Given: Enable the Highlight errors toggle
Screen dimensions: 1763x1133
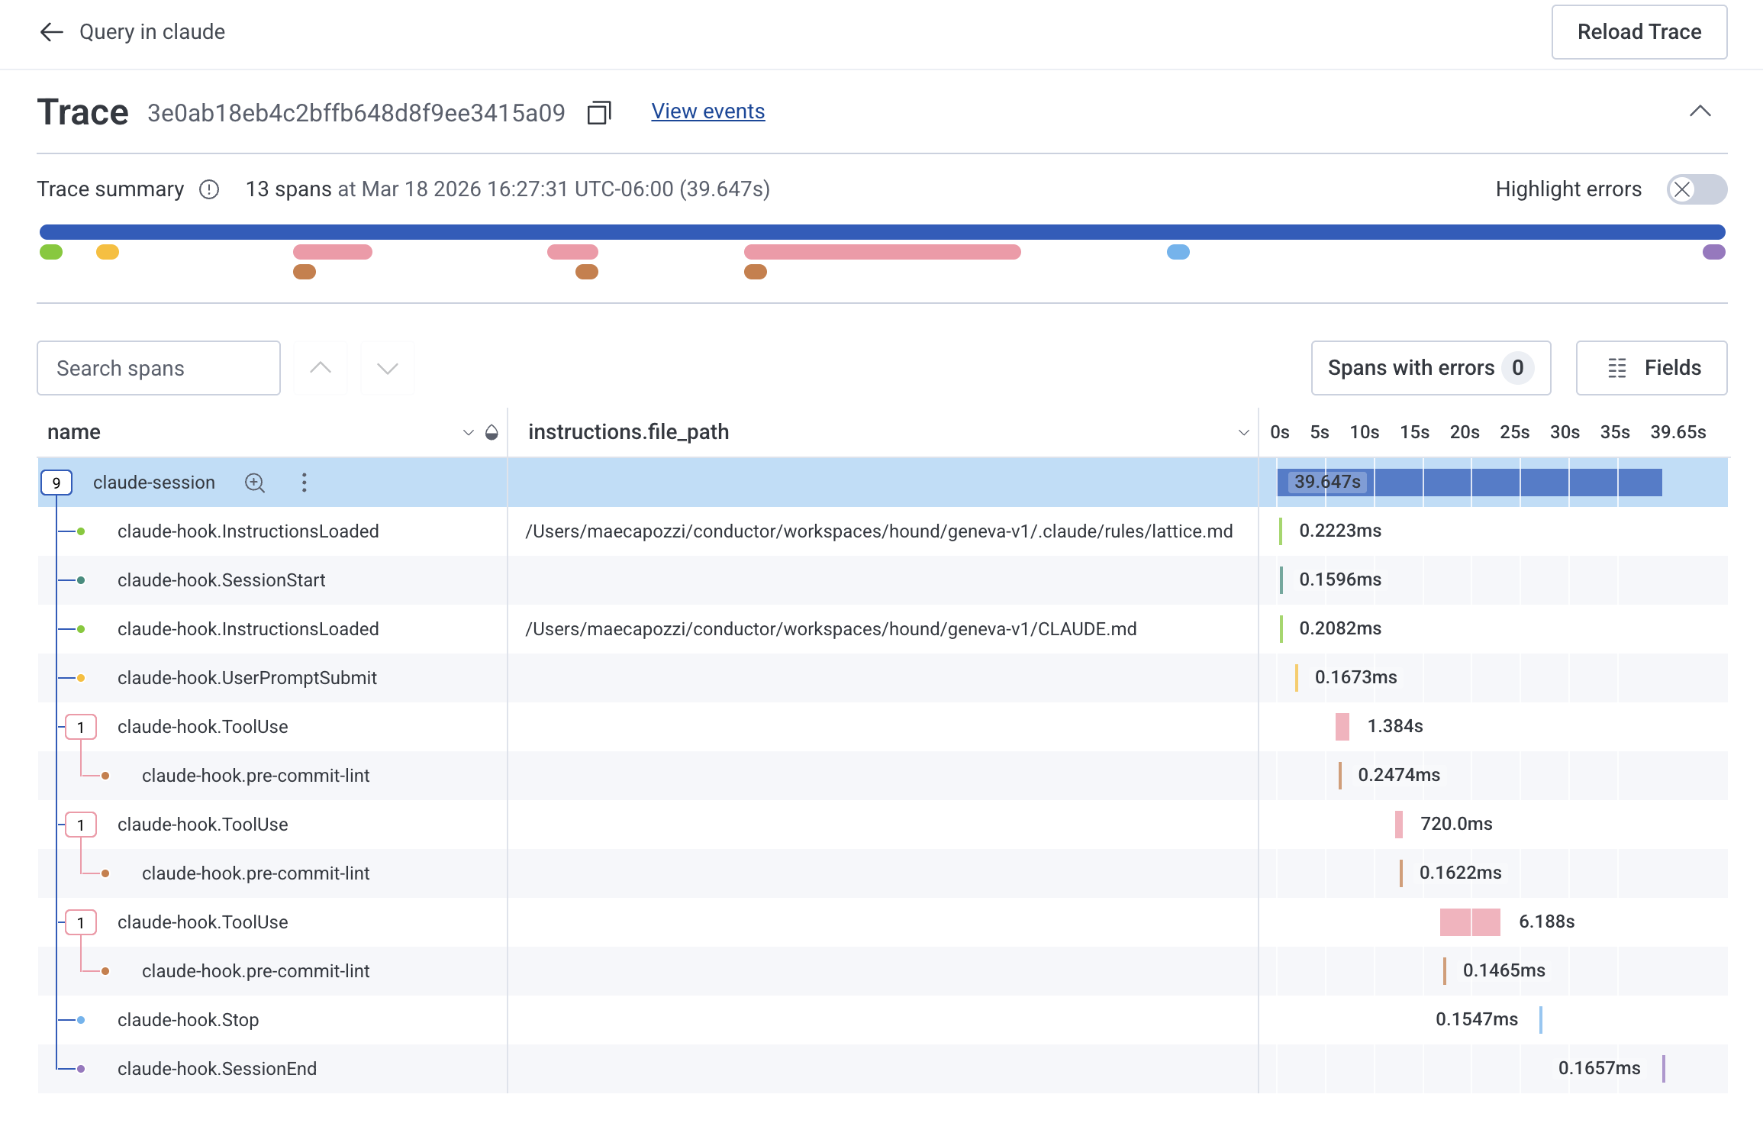Looking at the screenshot, I should [x=1696, y=189].
